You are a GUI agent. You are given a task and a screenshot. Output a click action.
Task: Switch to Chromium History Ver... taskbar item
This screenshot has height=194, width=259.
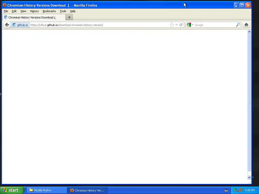pyautogui.click(x=88, y=190)
